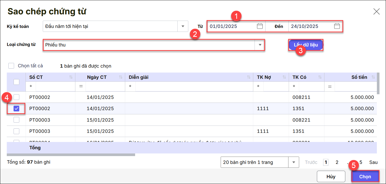Sort by Số tiền column

pyautogui.click(x=373, y=77)
